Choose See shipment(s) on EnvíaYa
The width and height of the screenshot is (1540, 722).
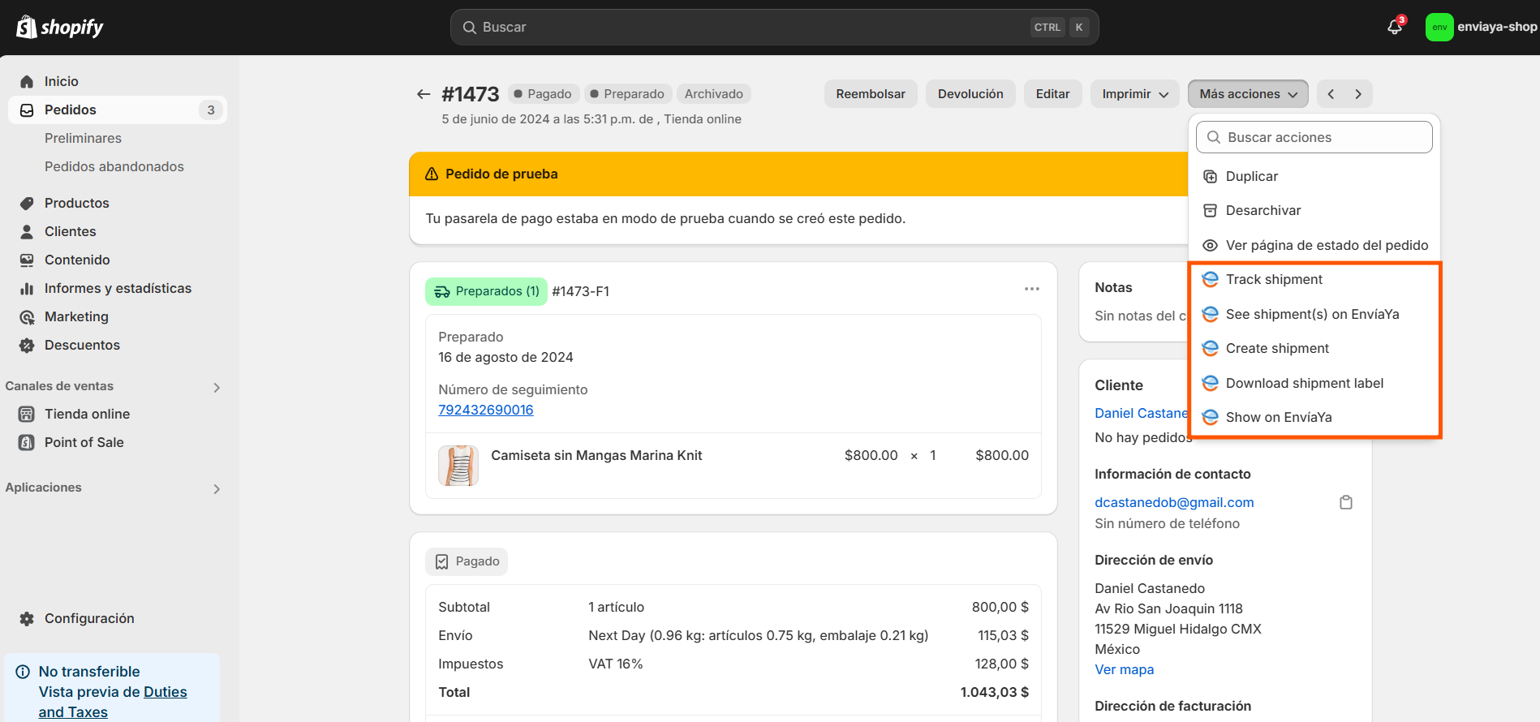click(1314, 314)
